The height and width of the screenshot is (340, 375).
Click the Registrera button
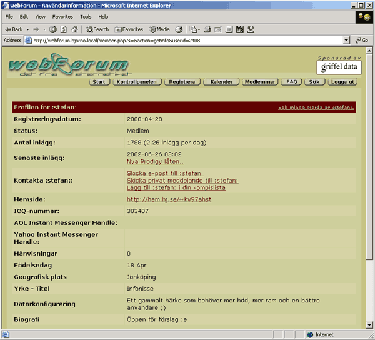(182, 82)
